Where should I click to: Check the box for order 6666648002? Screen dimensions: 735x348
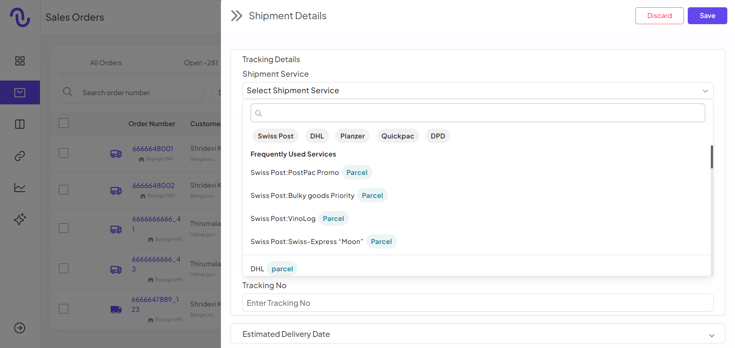tap(63, 190)
